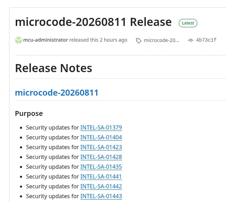Open the INTEL-SA-01428 advisory link

click(x=101, y=157)
